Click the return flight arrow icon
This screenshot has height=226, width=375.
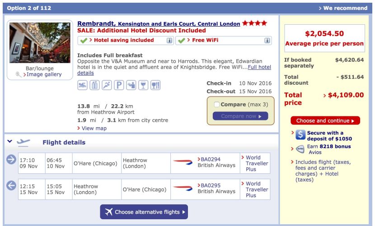coord(11,185)
